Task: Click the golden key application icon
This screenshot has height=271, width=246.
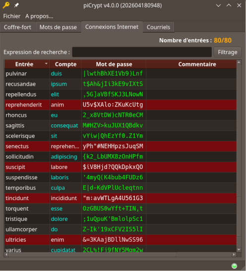Action: [6, 5]
